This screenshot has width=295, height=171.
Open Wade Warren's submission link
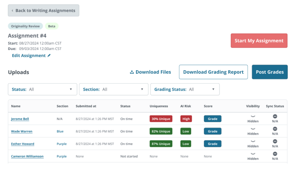point(22,131)
